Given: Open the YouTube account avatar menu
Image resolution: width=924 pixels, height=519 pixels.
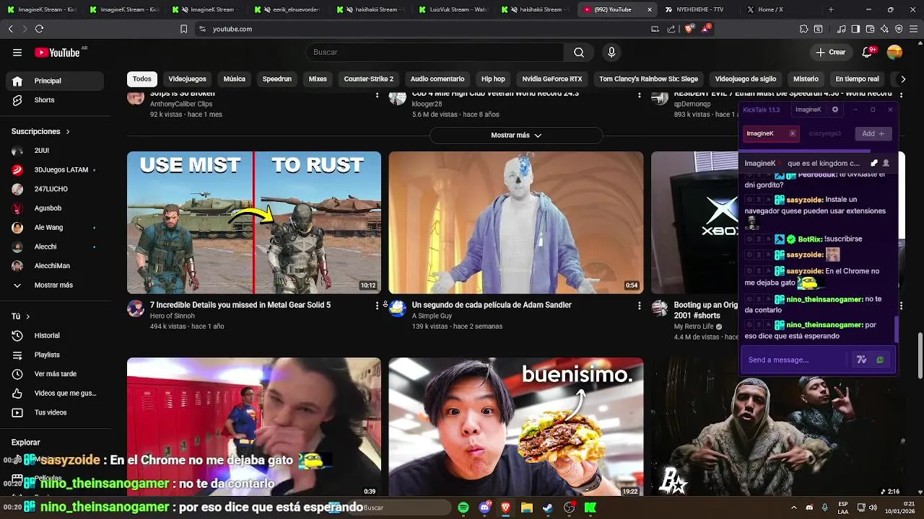Looking at the screenshot, I should (x=894, y=52).
